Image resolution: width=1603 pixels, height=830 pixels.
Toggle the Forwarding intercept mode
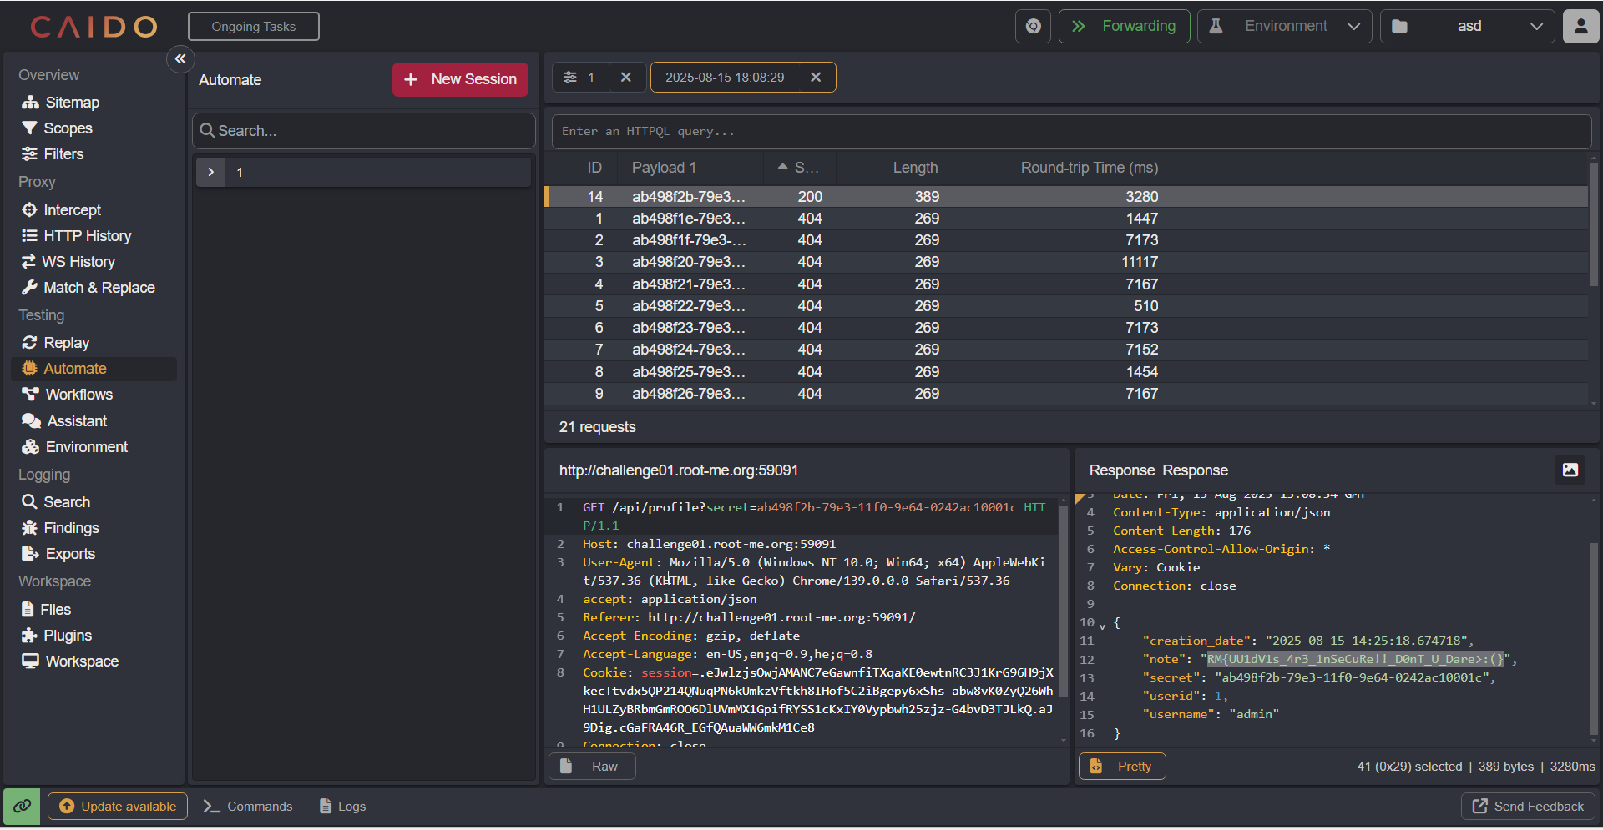click(x=1124, y=27)
